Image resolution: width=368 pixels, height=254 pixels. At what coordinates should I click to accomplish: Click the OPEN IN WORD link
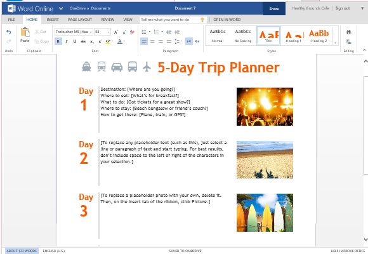[x=227, y=20]
